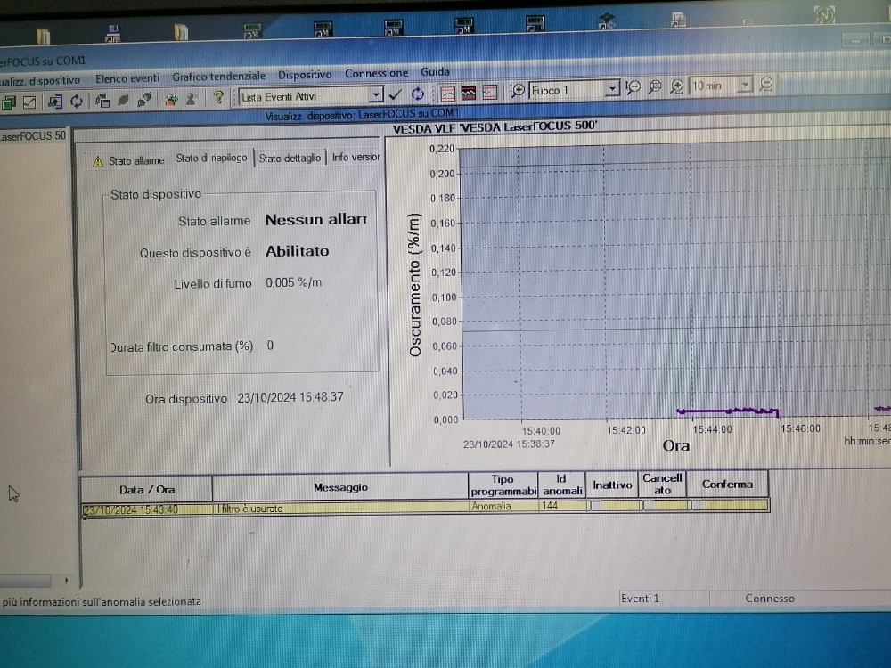
Task: Click 'Connesso' in the status bar
Action: 770,599
